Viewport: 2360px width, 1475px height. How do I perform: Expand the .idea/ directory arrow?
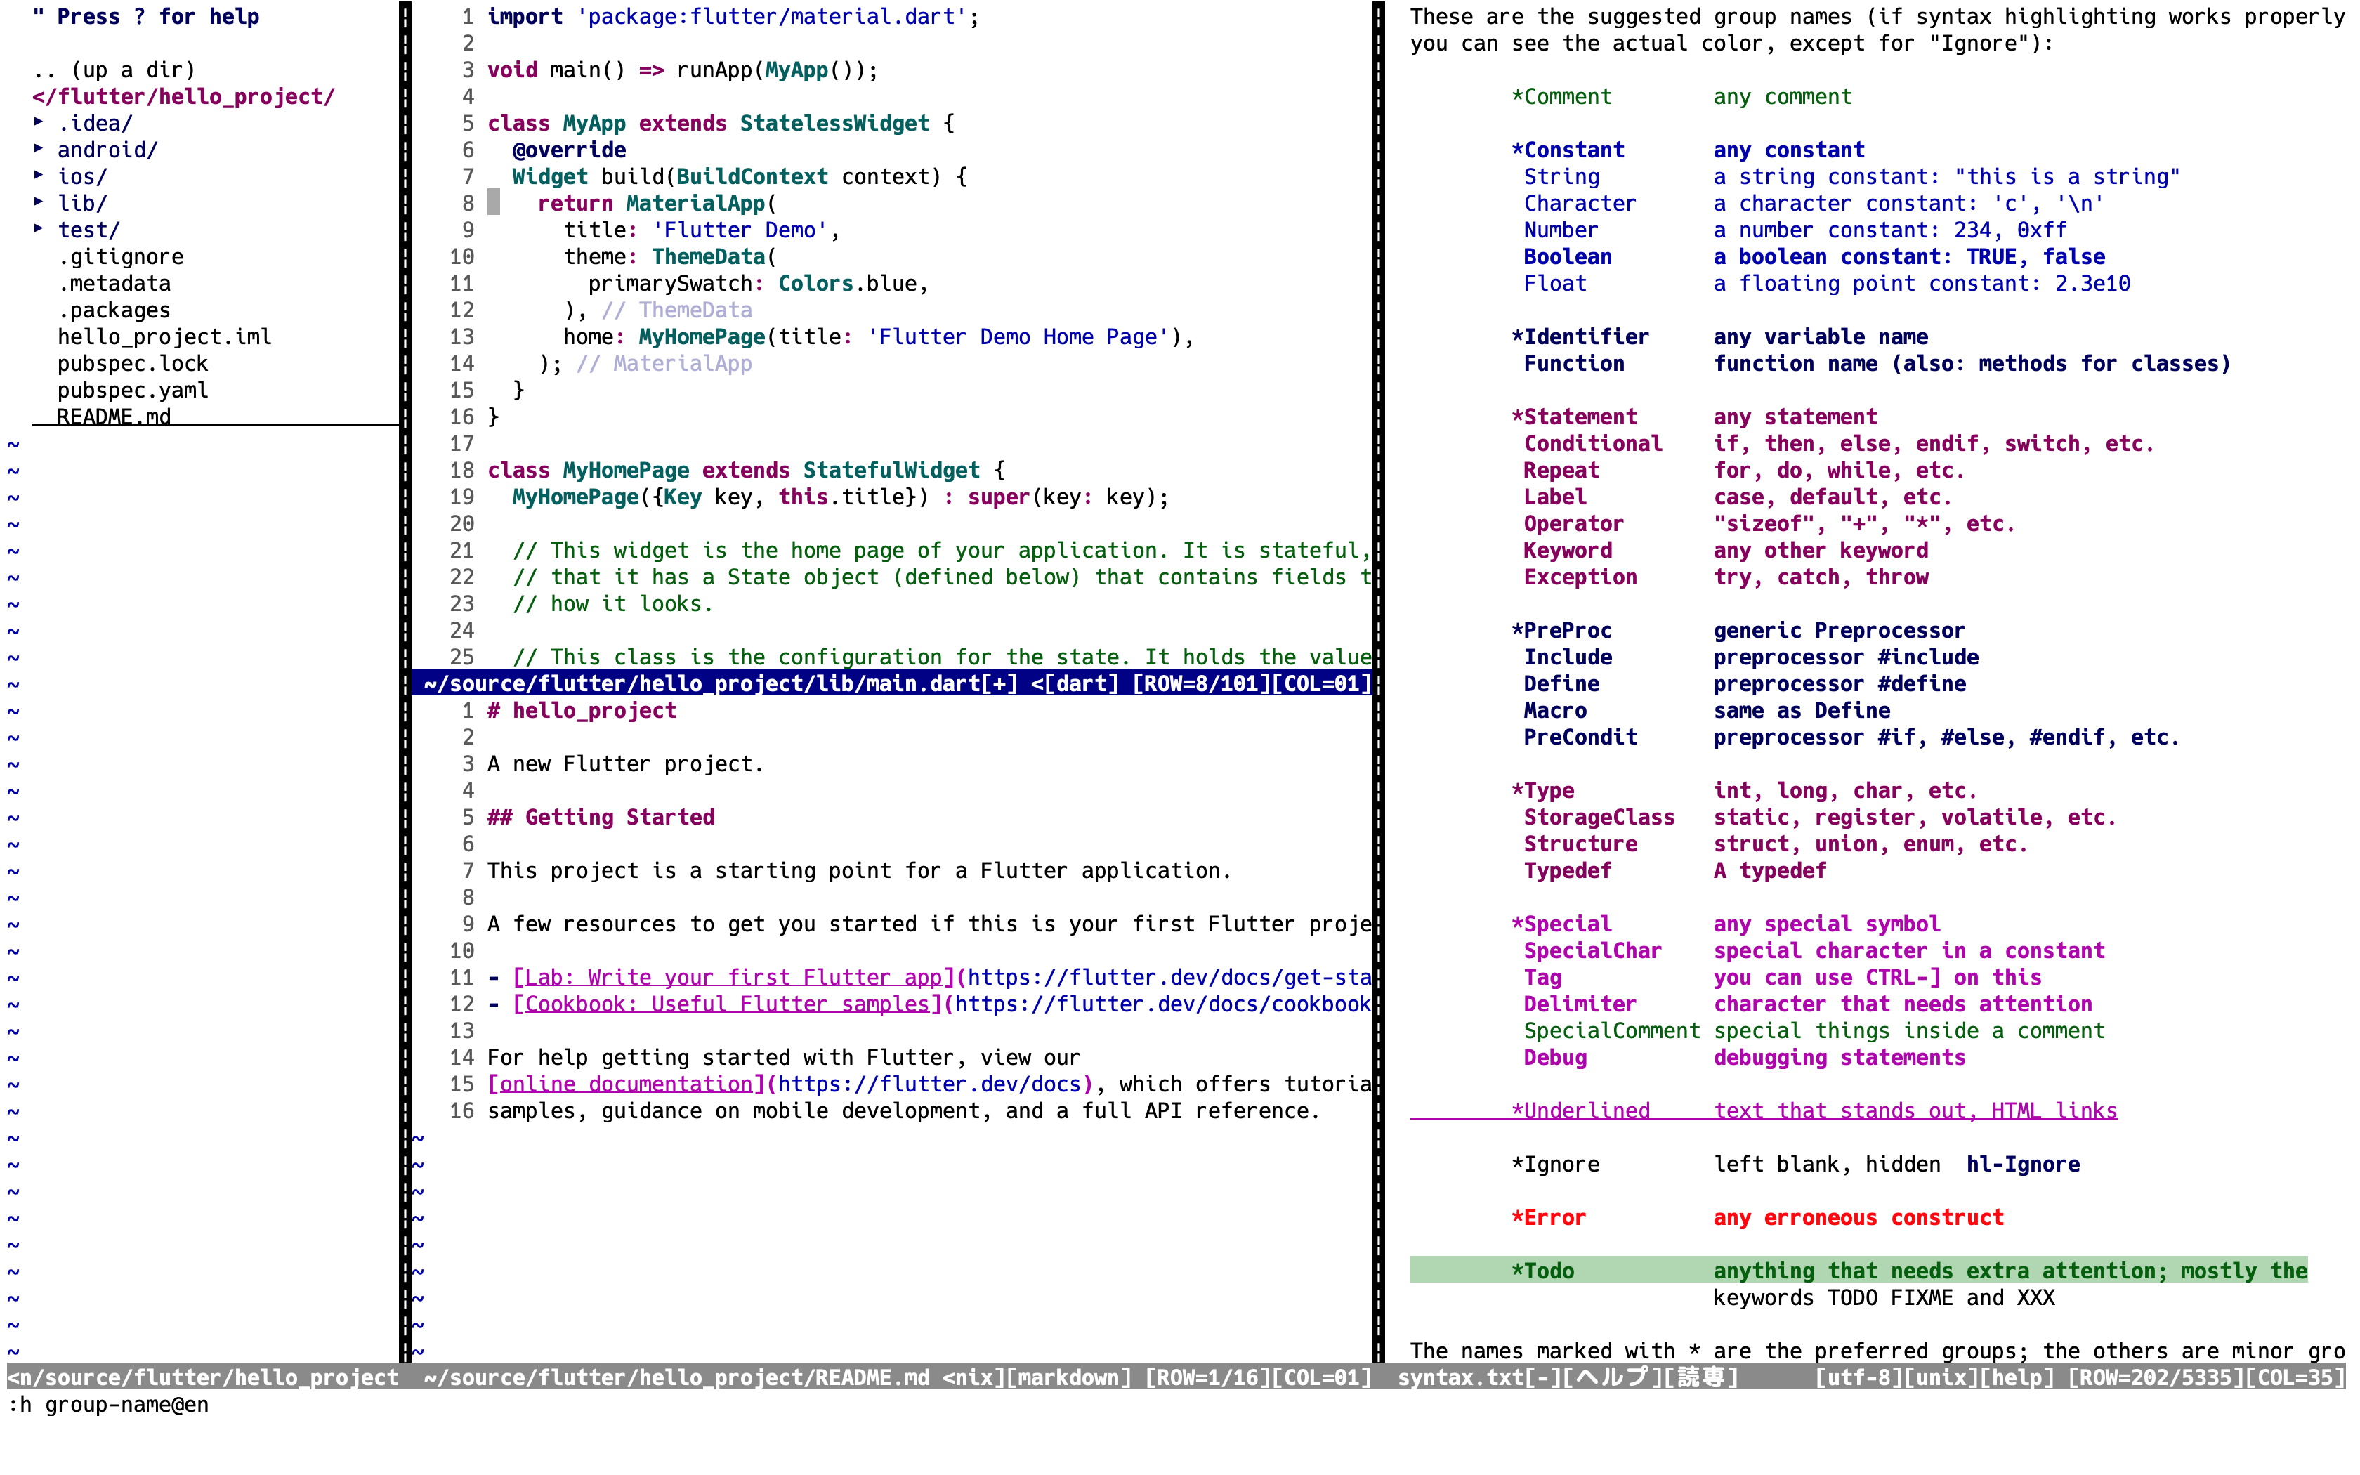point(38,122)
